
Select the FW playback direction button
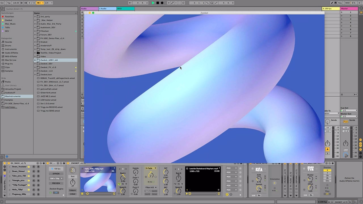pos(119,184)
